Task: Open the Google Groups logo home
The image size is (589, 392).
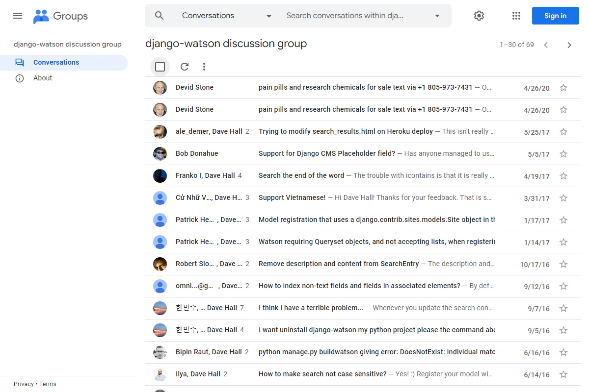Action: pyautogui.click(x=60, y=16)
